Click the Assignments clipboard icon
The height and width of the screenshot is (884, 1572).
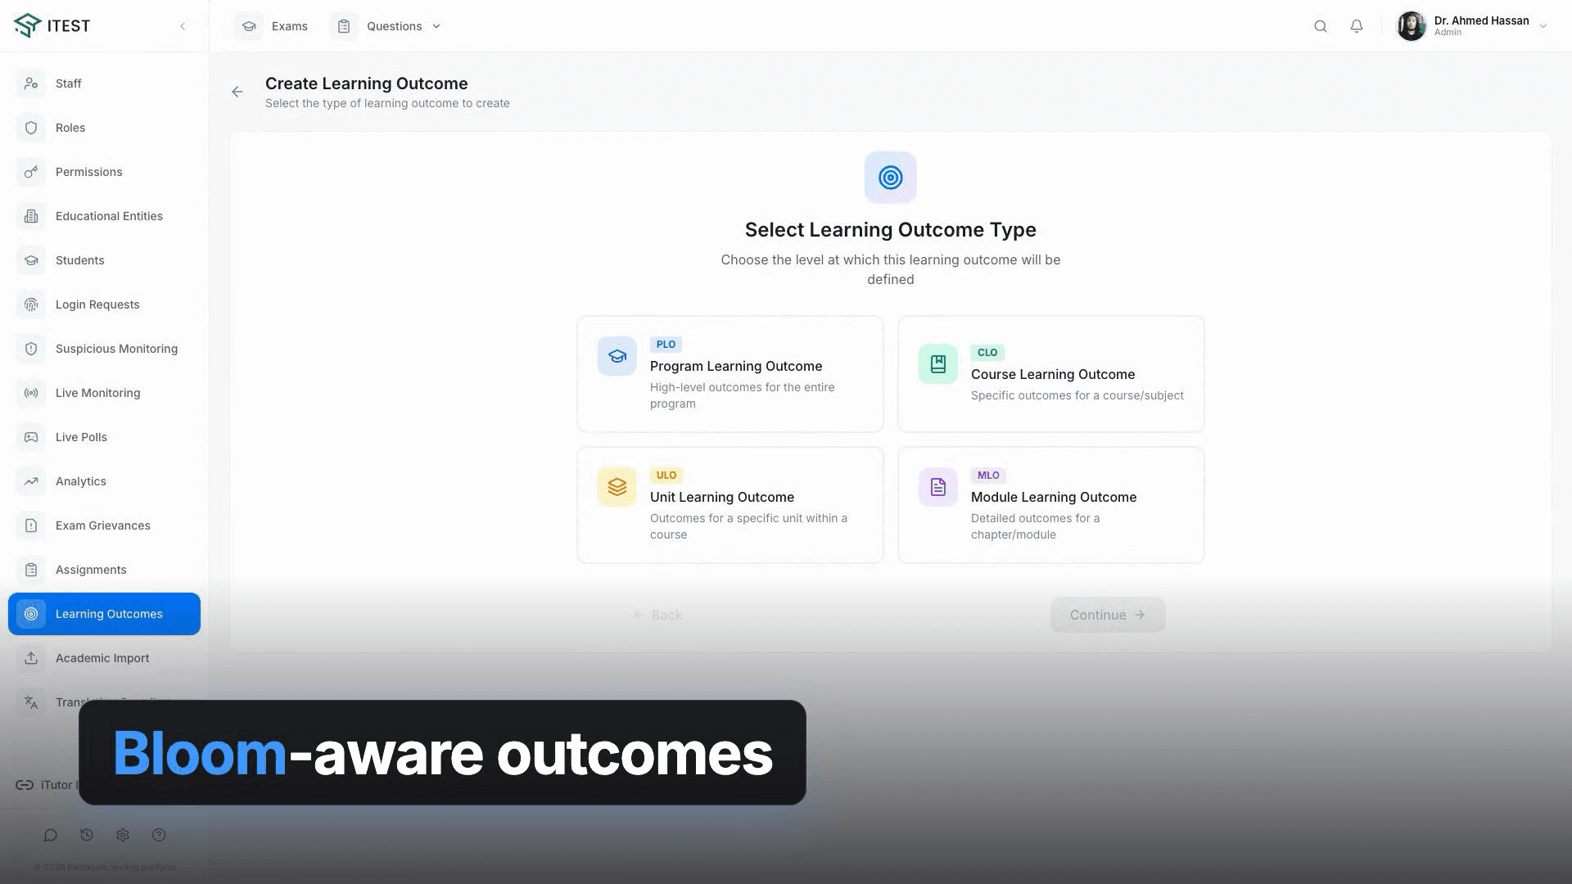point(31,570)
